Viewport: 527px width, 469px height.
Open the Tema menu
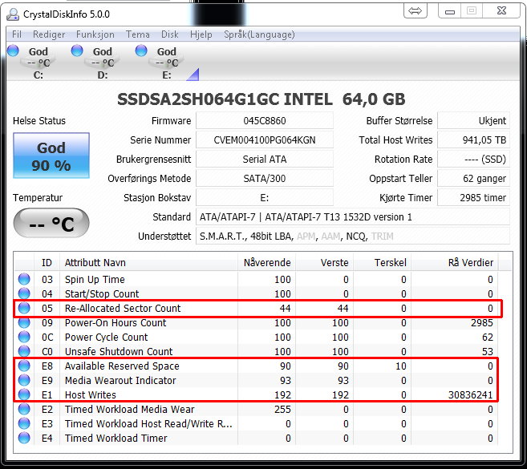tap(137, 34)
